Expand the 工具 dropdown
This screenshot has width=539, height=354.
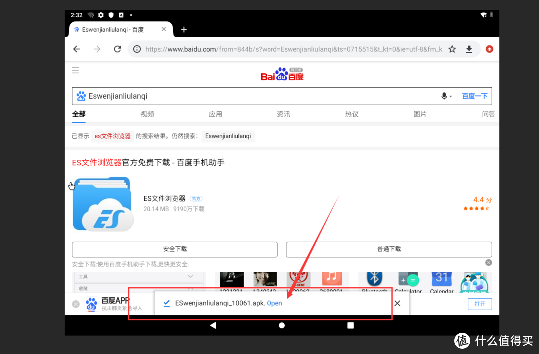(x=139, y=276)
